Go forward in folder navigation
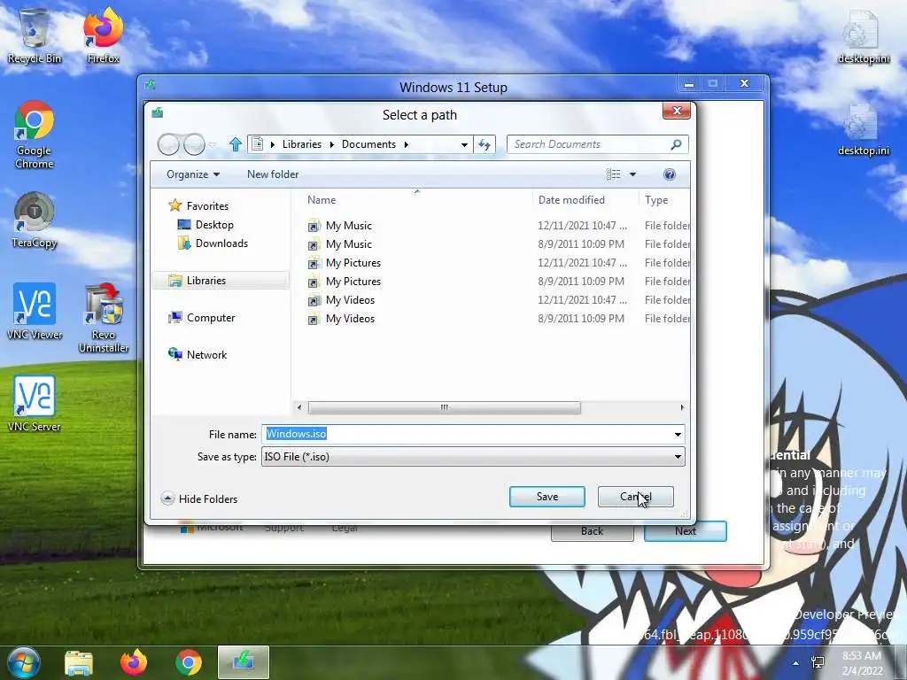Screen dimensions: 907x680 point(194,144)
